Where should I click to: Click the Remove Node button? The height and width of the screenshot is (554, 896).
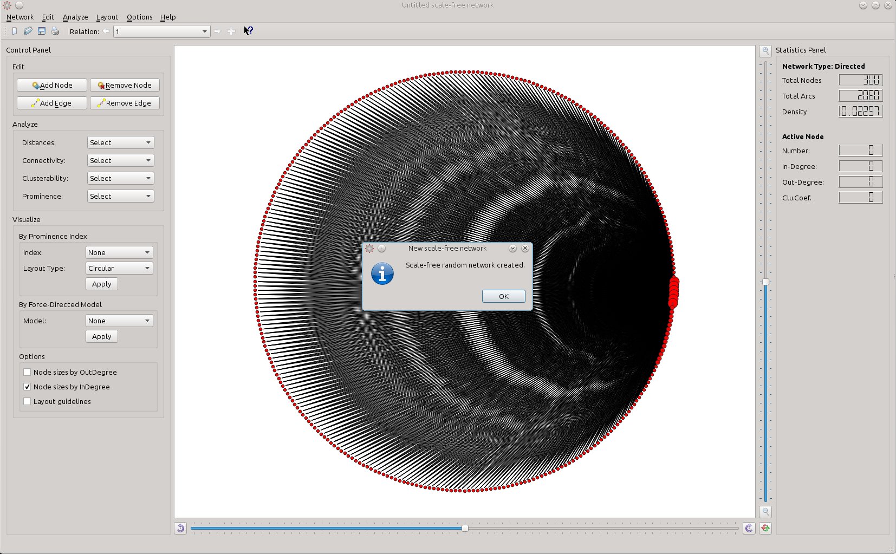point(125,85)
